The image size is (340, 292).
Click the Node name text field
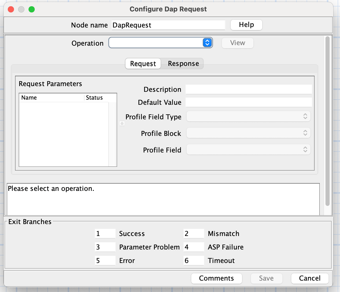coord(168,25)
